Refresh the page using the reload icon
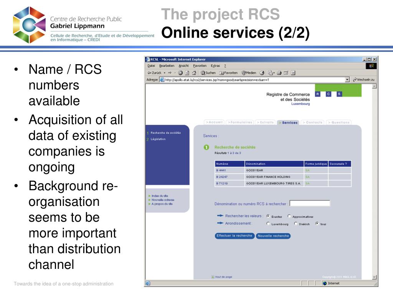 [x=187, y=73]
